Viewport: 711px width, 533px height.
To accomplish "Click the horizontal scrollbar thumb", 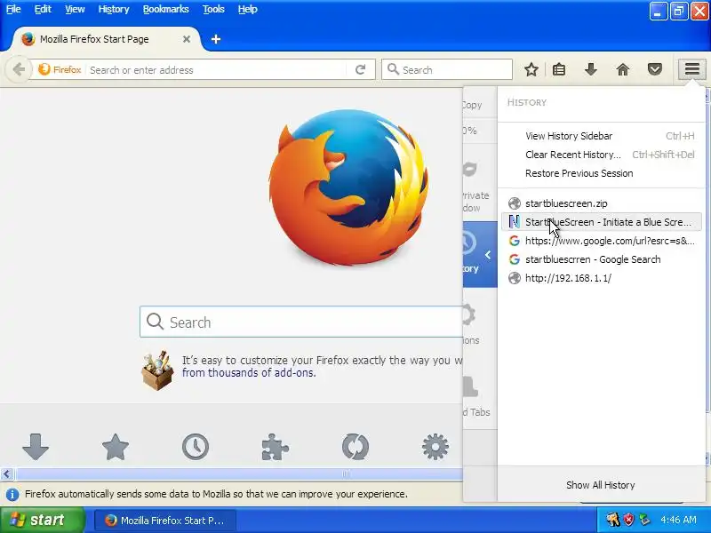I will pos(239,474).
